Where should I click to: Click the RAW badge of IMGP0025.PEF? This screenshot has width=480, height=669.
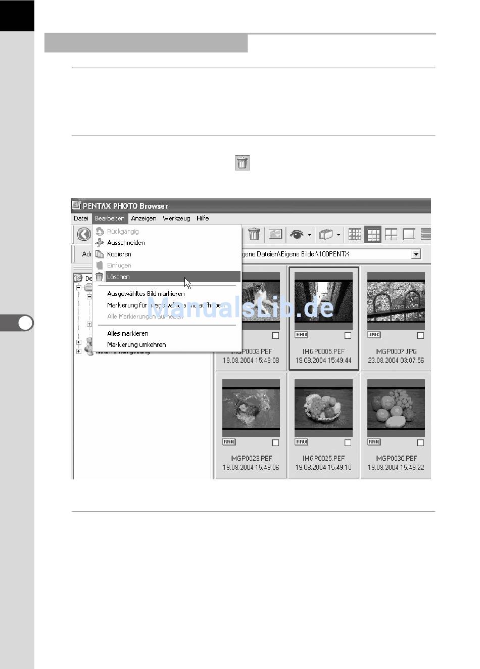pyautogui.click(x=301, y=442)
